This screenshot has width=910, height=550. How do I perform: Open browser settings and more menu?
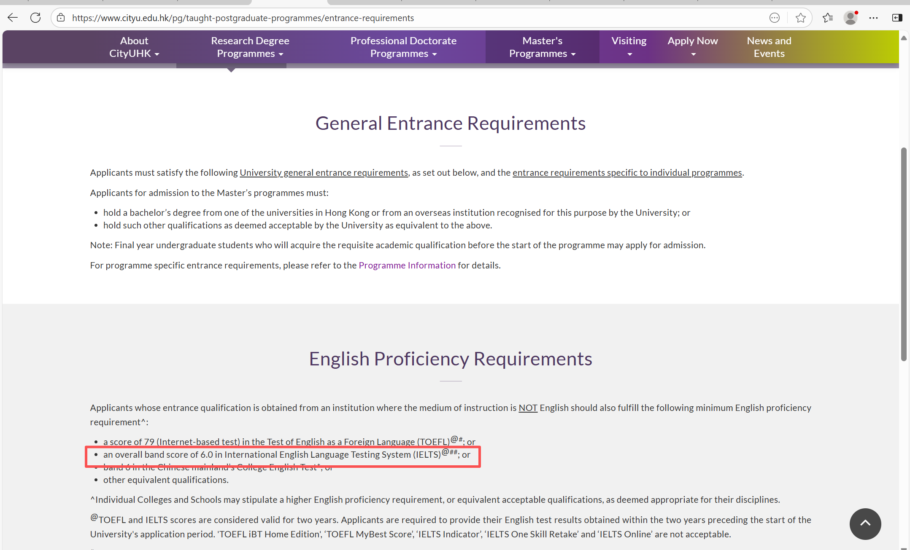873,18
